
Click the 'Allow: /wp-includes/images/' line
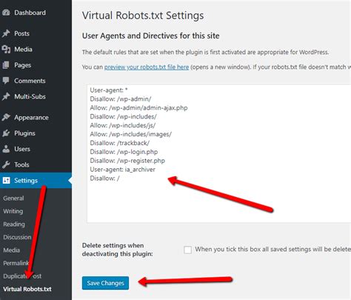coord(131,134)
